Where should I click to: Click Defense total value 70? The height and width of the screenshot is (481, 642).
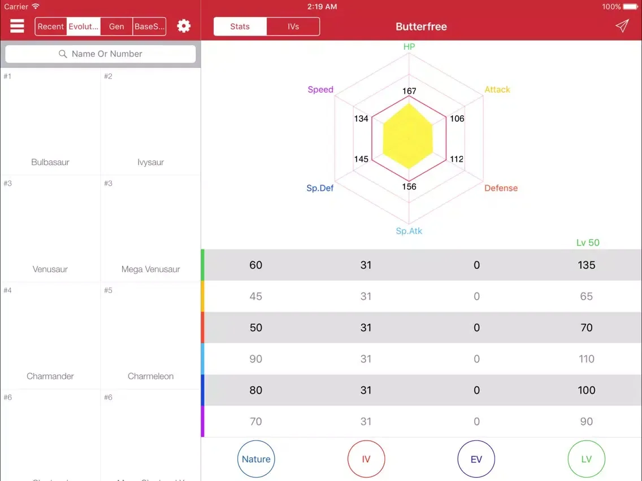click(586, 327)
